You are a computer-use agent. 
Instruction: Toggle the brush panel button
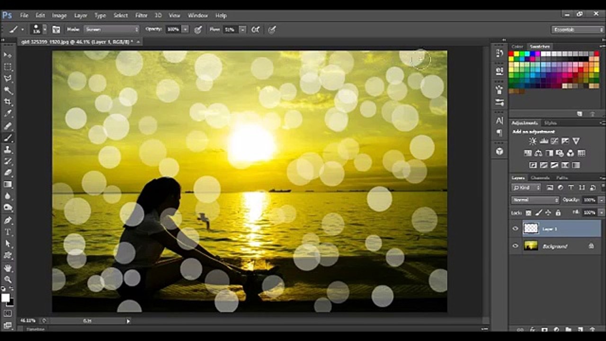[56, 29]
